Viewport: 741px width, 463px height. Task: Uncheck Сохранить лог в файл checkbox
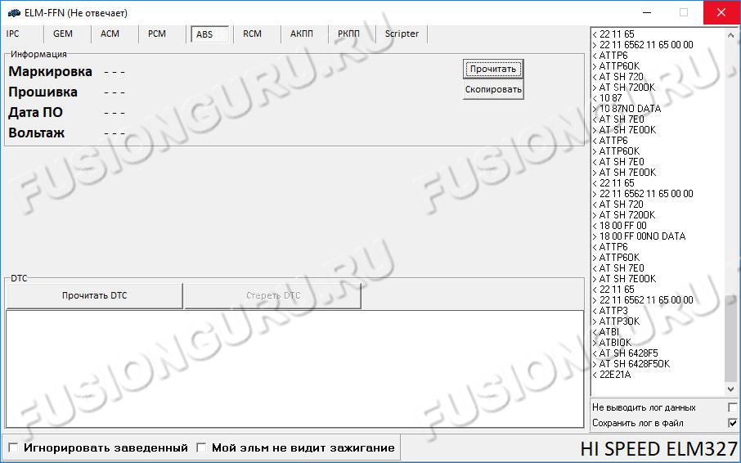point(732,423)
